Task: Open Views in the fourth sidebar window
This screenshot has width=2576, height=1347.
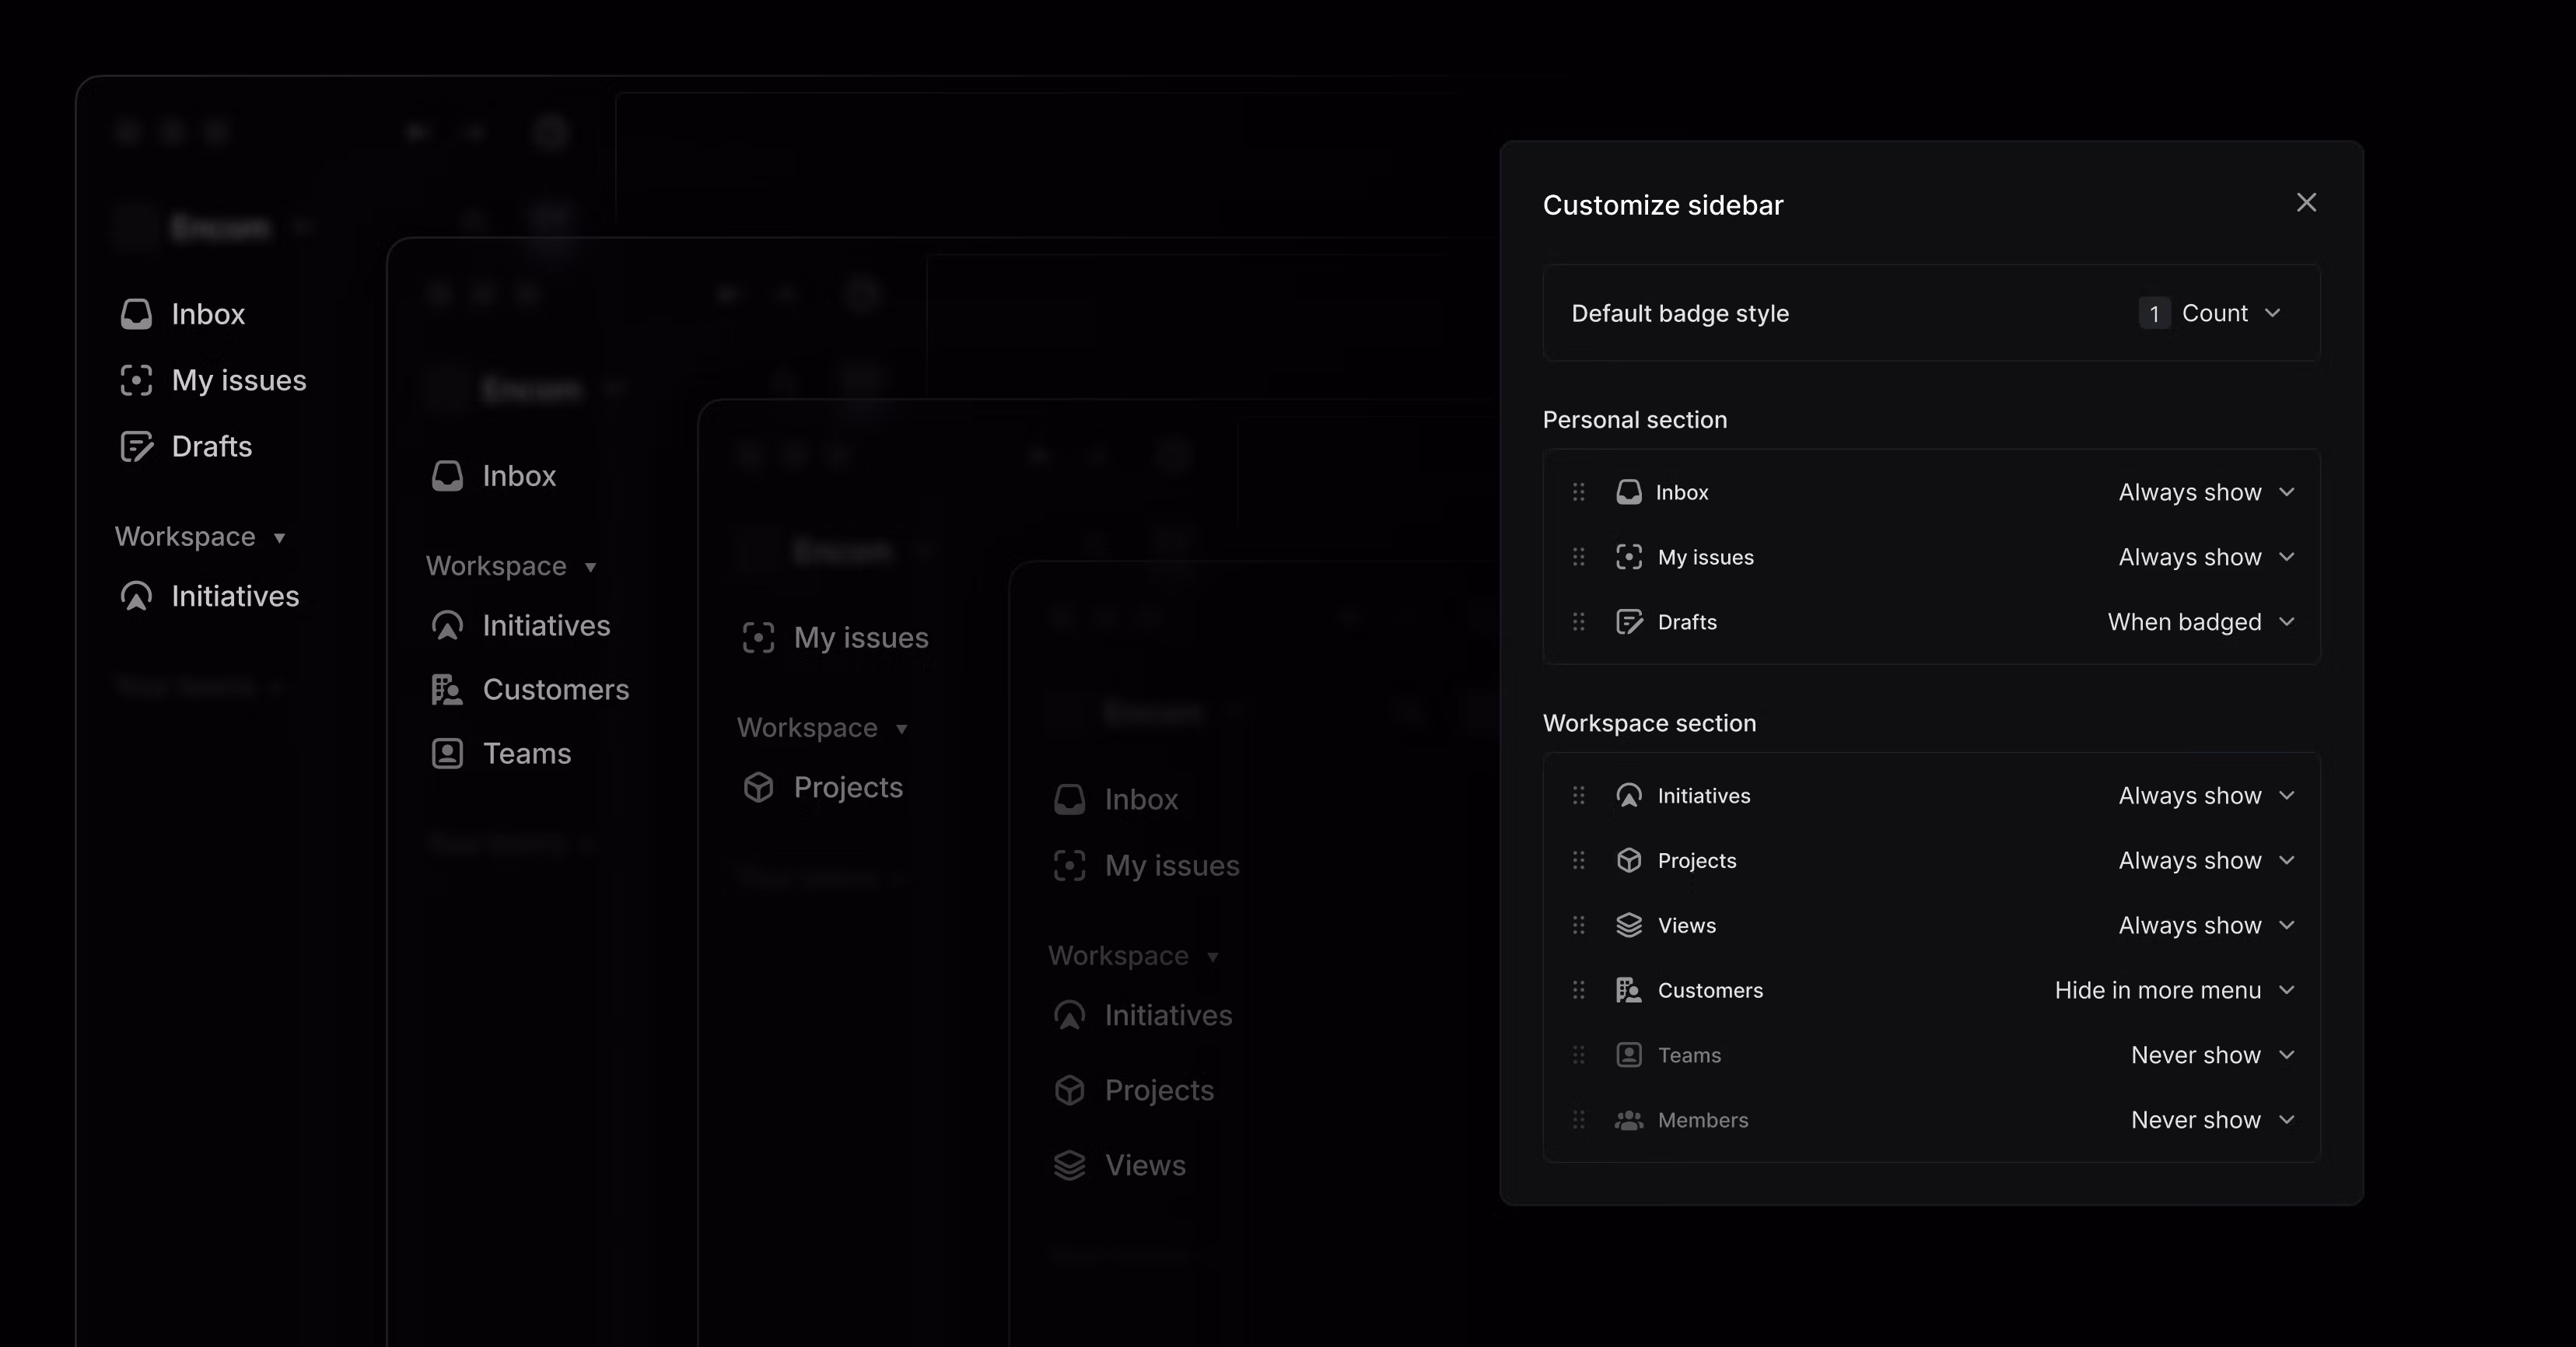Action: tap(1120, 1166)
